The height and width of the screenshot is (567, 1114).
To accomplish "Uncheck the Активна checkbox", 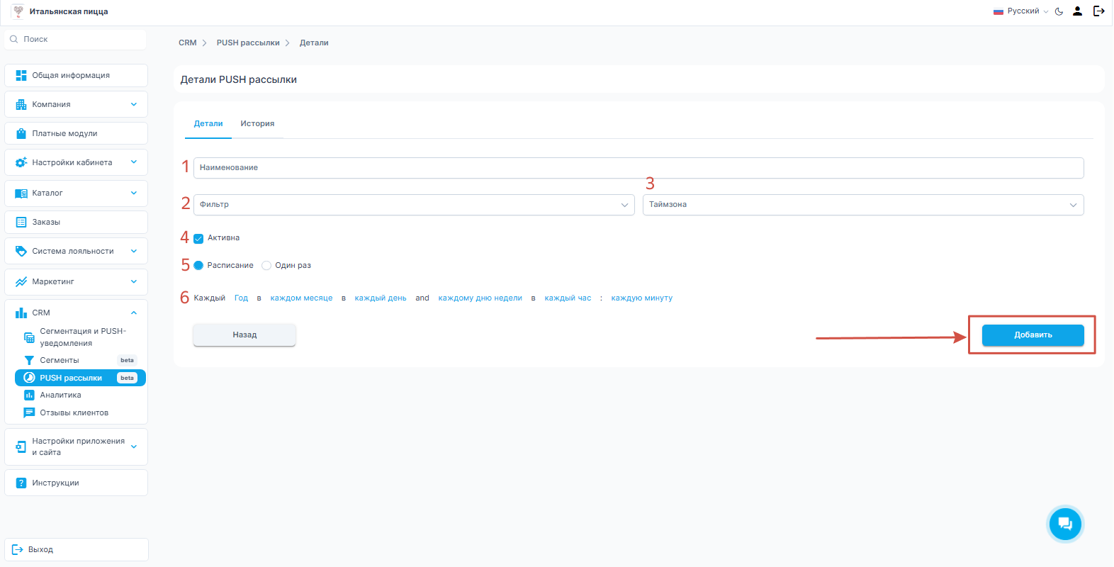I will tap(198, 238).
